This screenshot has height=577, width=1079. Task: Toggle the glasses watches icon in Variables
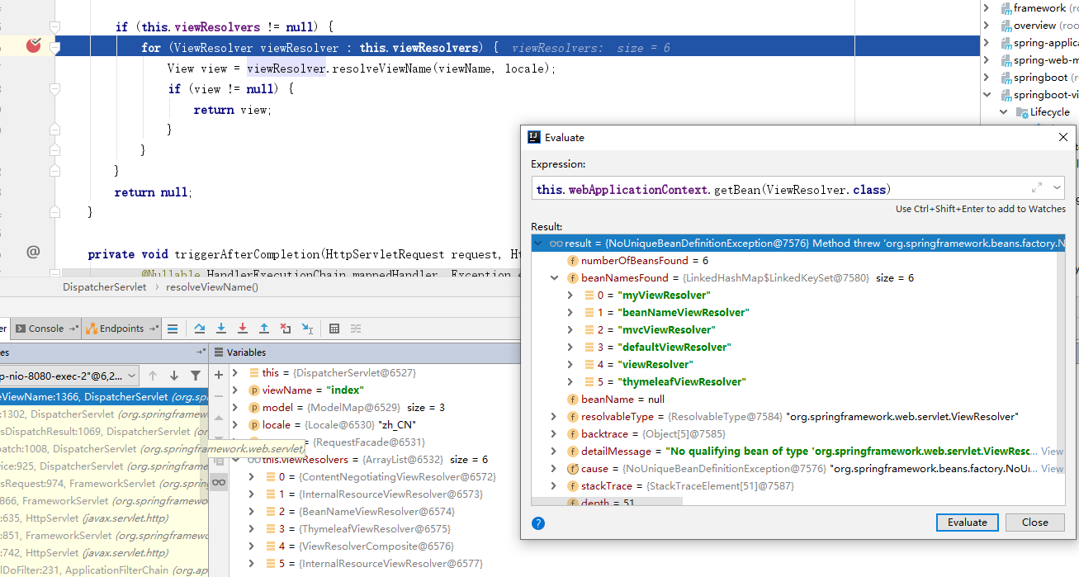pos(219,482)
